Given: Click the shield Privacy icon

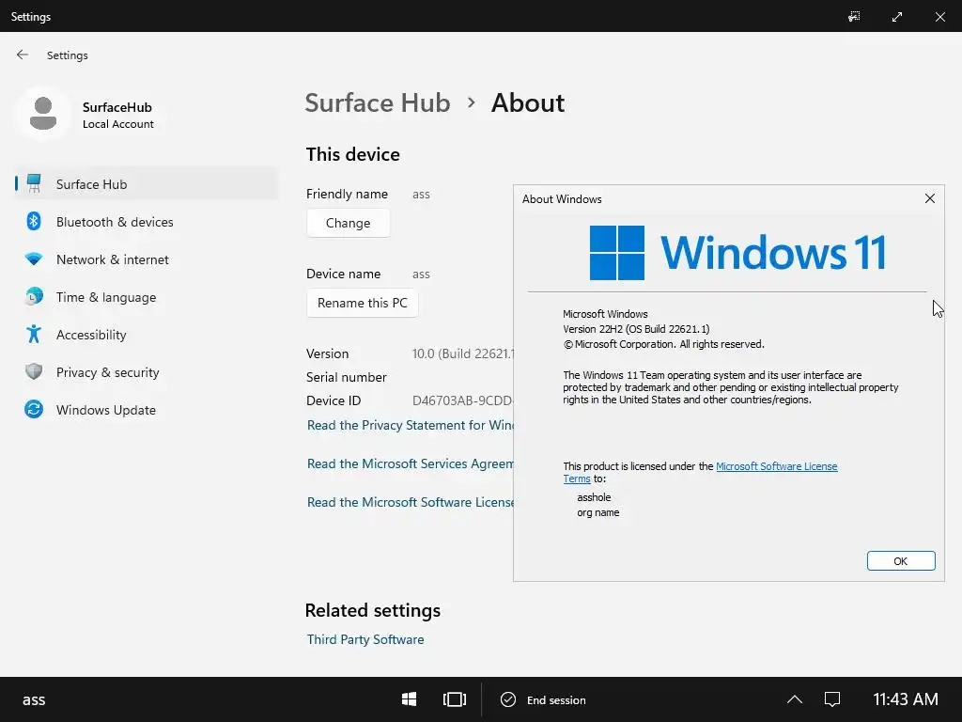Looking at the screenshot, I should tap(34, 371).
